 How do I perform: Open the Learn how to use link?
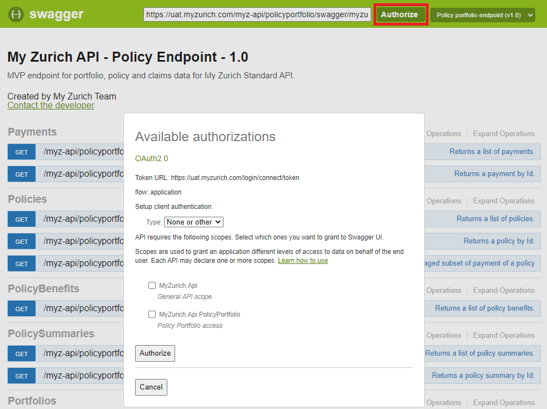tap(302, 260)
